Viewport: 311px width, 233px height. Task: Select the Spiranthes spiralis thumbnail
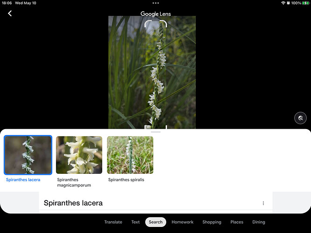tap(130, 155)
